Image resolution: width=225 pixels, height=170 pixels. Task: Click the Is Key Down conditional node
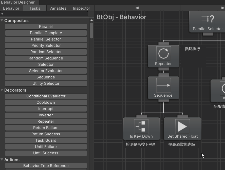pyautogui.click(x=141, y=129)
